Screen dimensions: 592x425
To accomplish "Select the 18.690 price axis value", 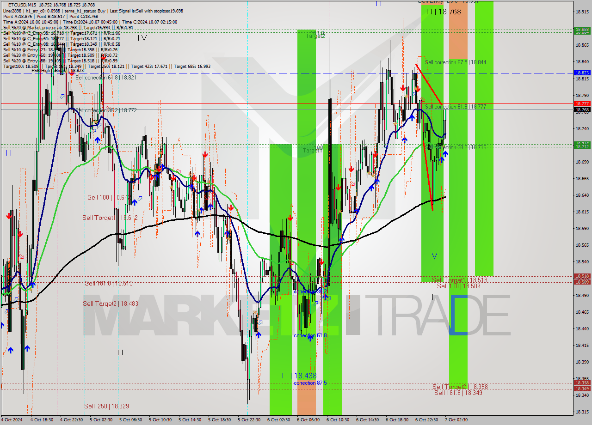I will (582, 162).
